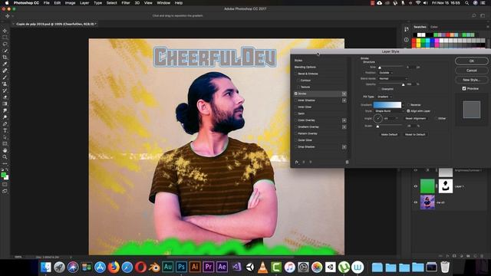Screen dimensions: 491x276
Task: Select the Pen tool
Action: click(5, 124)
